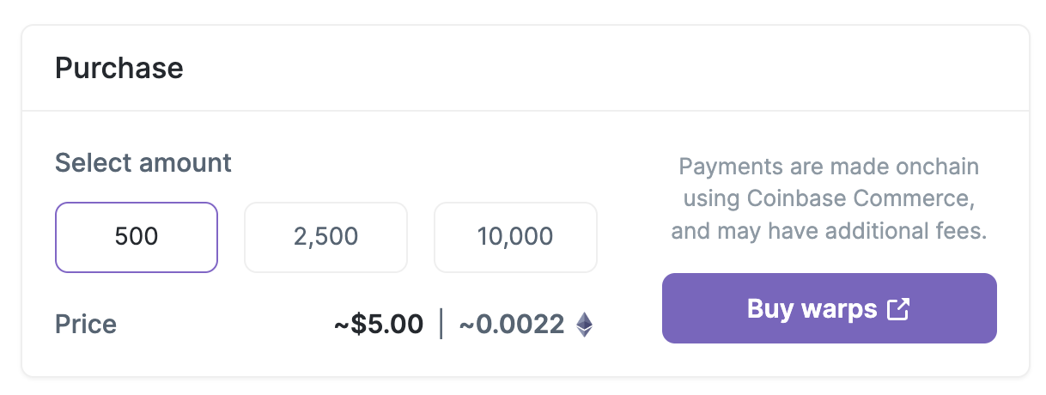Click the word "Buy" on the purple button
The image size is (1046, 395).
769,309
